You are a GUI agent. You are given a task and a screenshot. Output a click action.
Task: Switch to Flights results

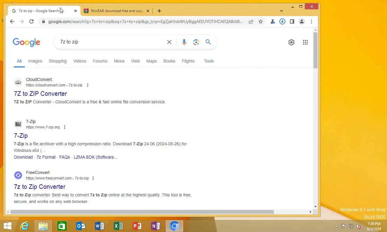pos(188,61)
